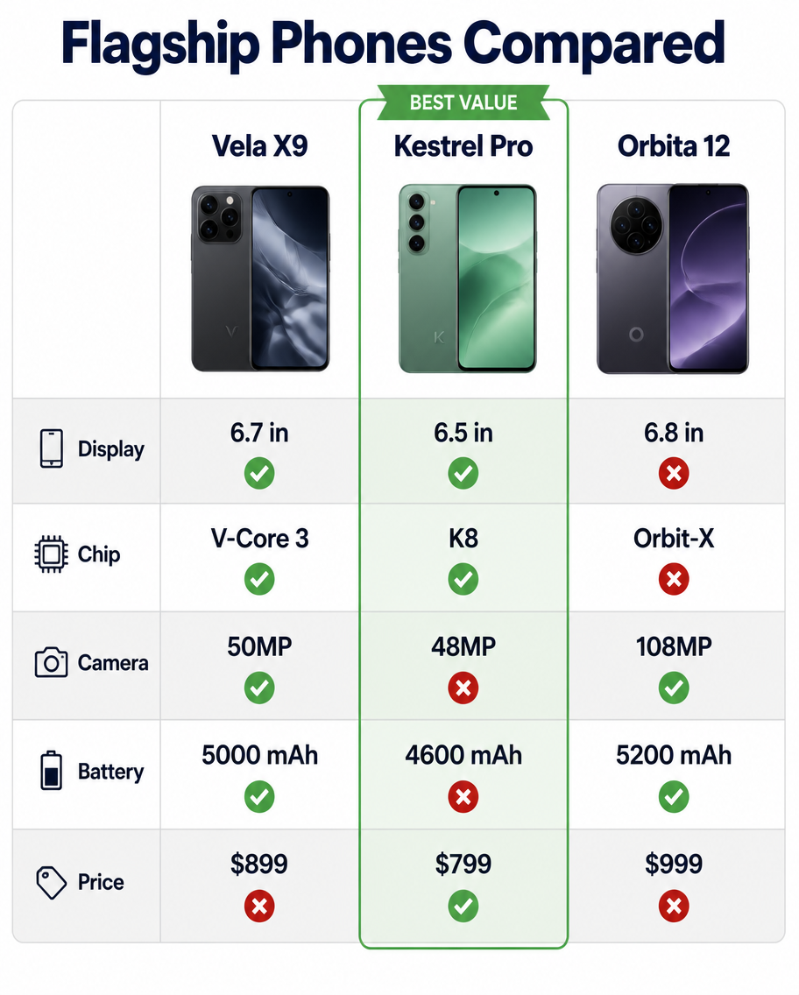Click the Orbita 12 column heading
Screen dimensions: 799x995
click(x=674, y=146)
